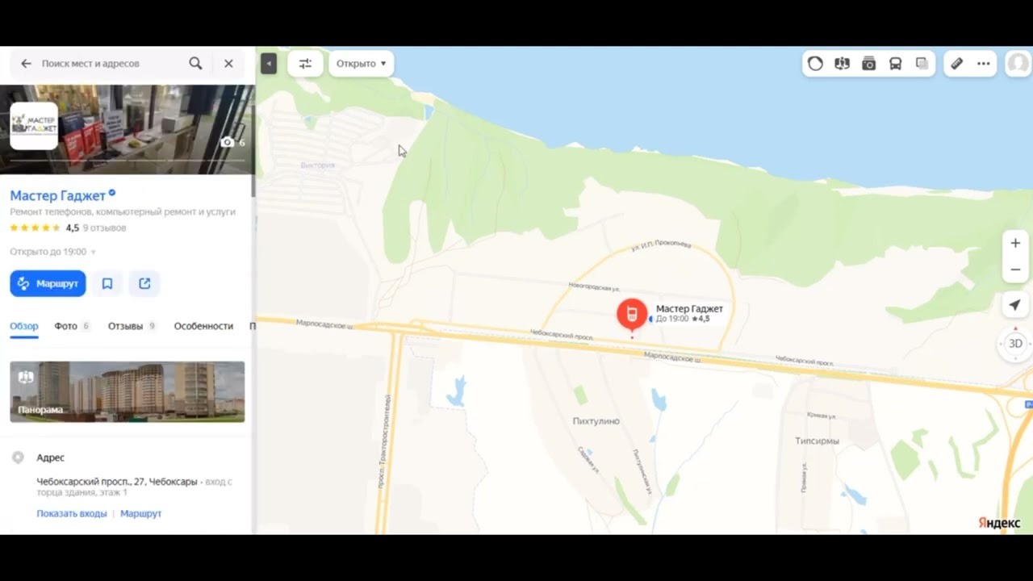The image size is (1033, 581).
Task: Expand the Открыто filter dropdown
Action: (361, 64)
